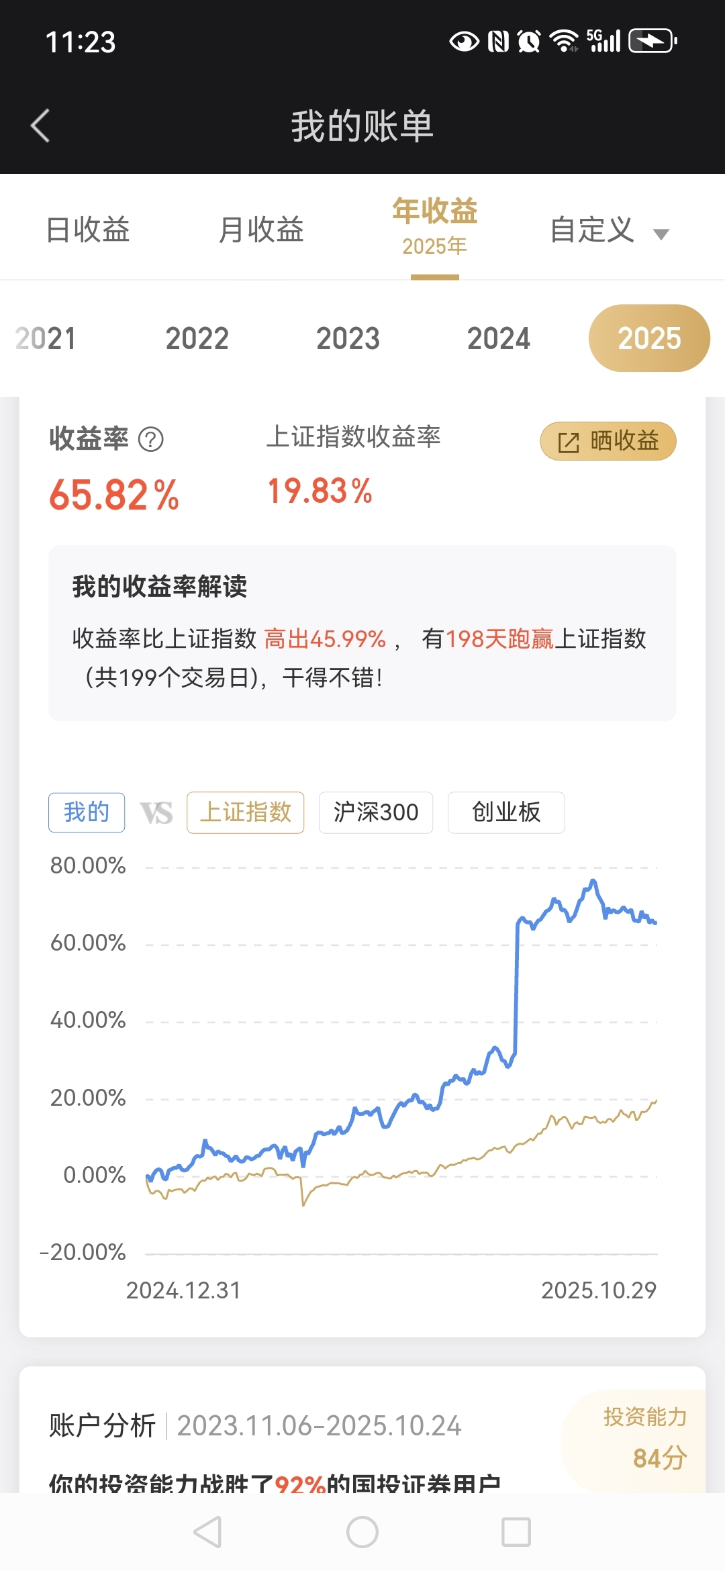The width and height of the screenshot is (725, 1571).
Task: Toggle the 我的 chart series
Action: click(x=87, y=812)
